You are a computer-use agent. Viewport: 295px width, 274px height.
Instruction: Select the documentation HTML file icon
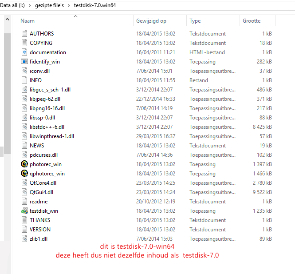coord(24,52)
